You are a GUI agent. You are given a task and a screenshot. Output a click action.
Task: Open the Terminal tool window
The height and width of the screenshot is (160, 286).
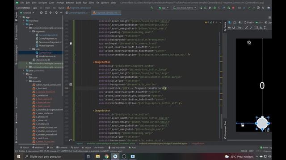pyautogui.click(x=62, y=148)
